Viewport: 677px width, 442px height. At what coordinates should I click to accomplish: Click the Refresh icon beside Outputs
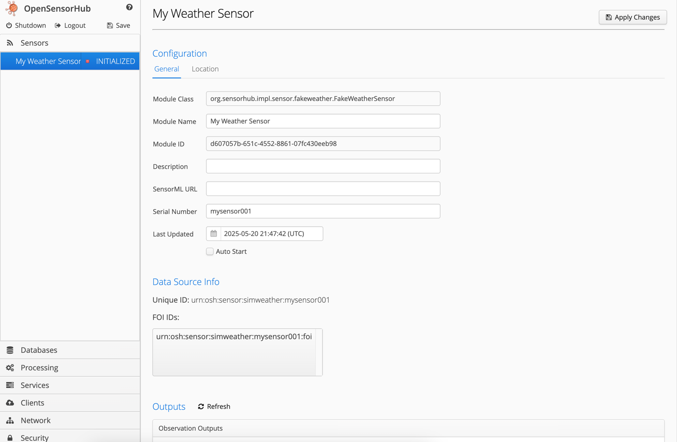click(201, 406)
